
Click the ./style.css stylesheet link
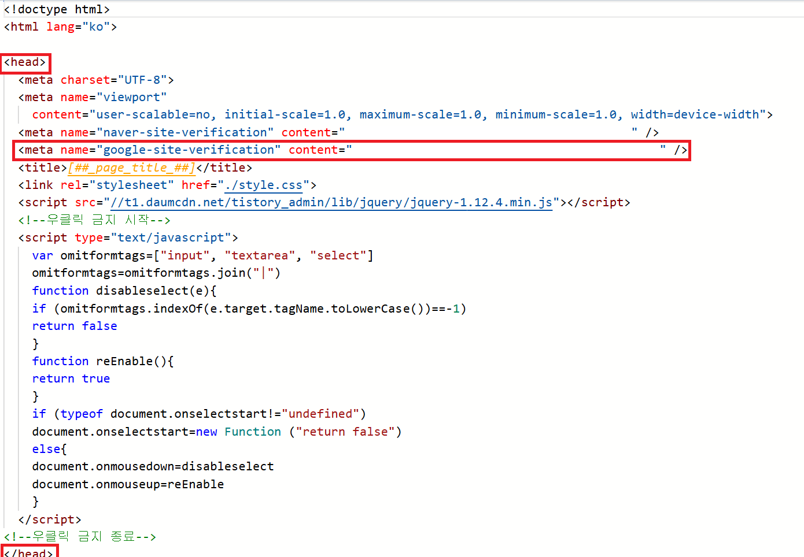(264, 185)
